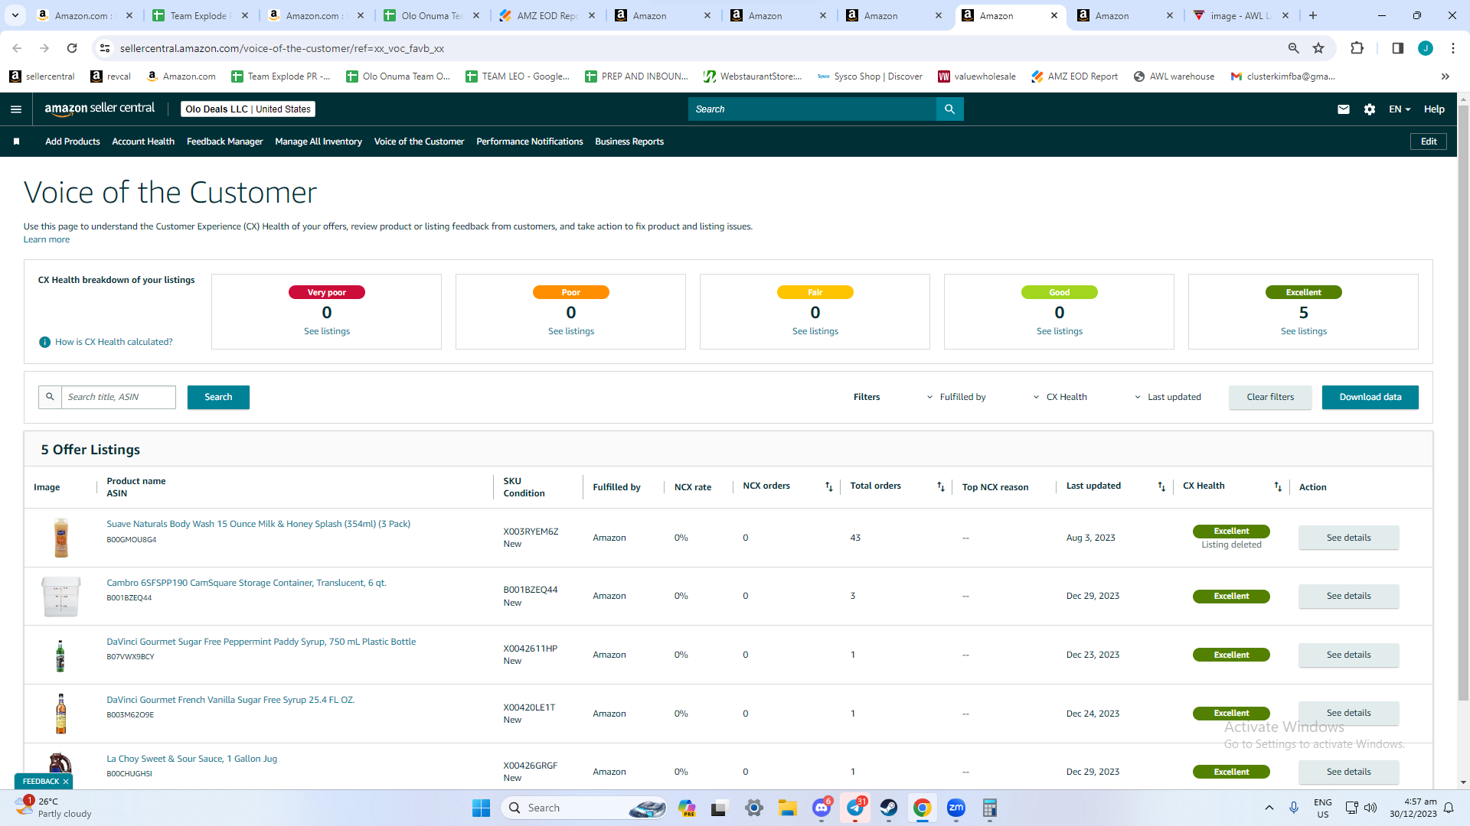See listings under the Very poor category
The image size is (1470, 826).
click(327, 331)
